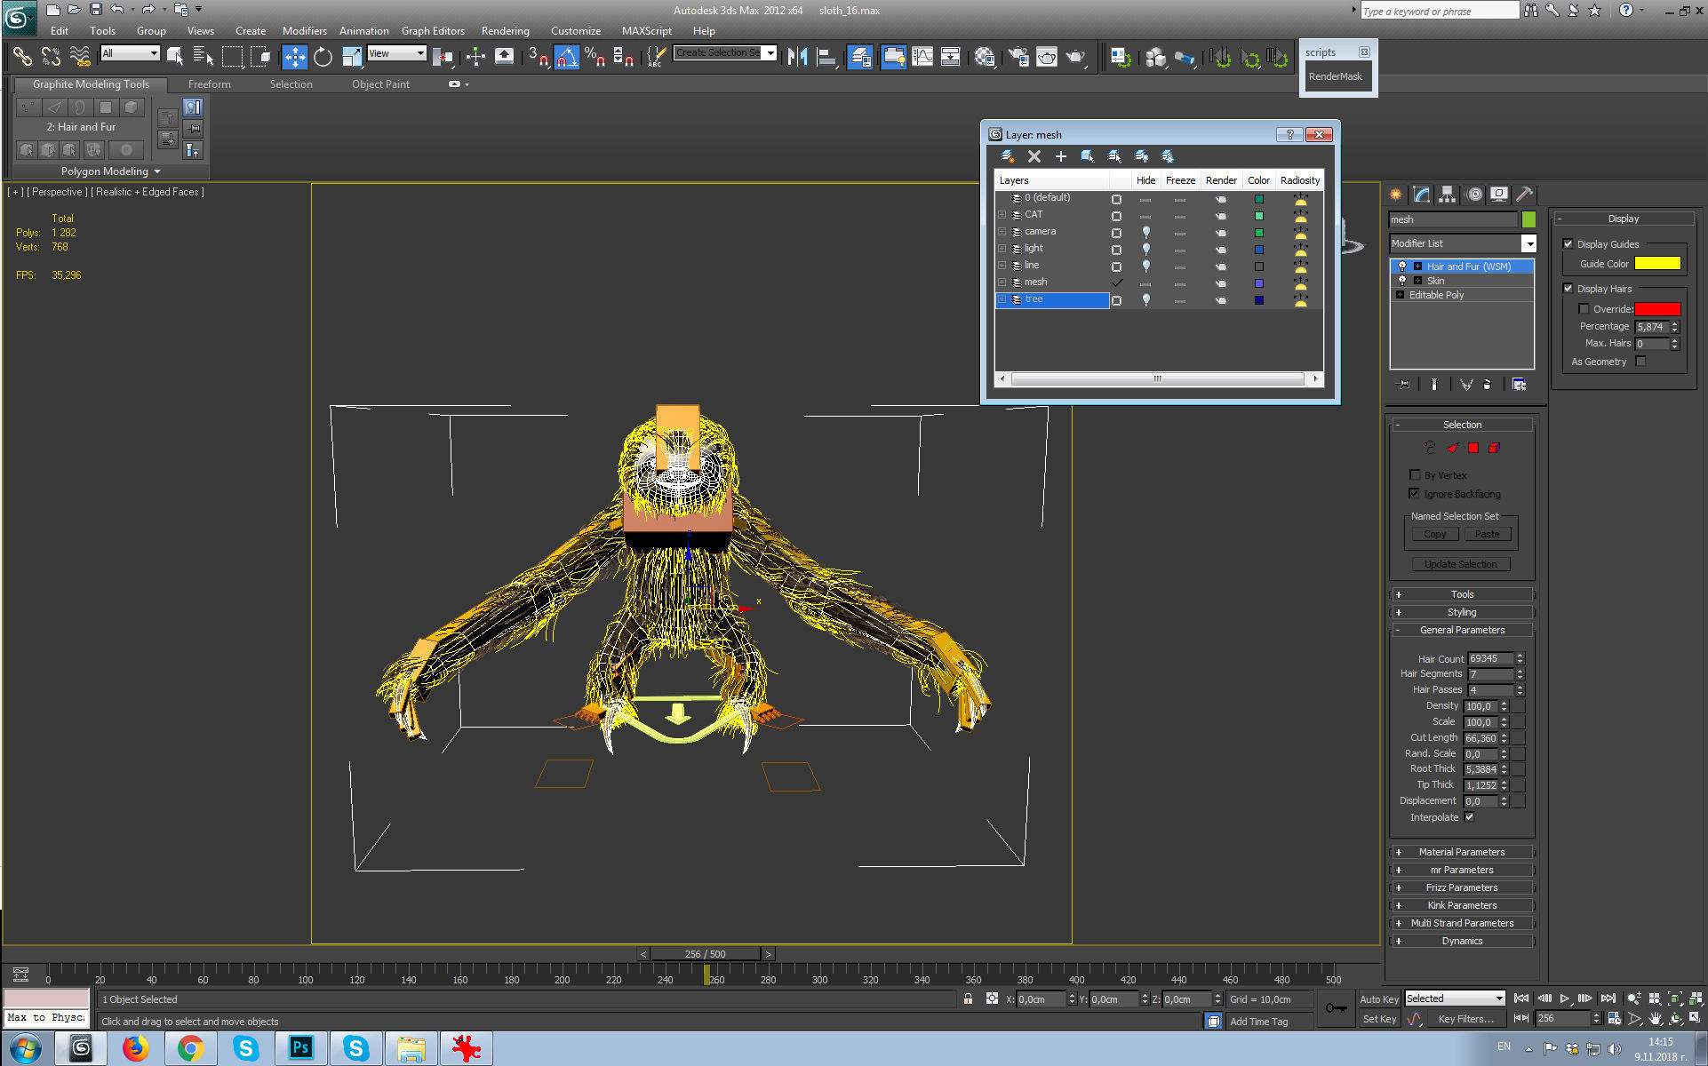
Task: Enable As Geometry checkbox
Action: coord(1640,362)
